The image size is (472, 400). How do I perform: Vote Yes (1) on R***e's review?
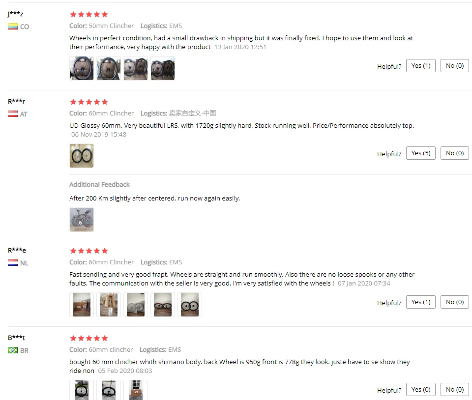tap(420, 302)
